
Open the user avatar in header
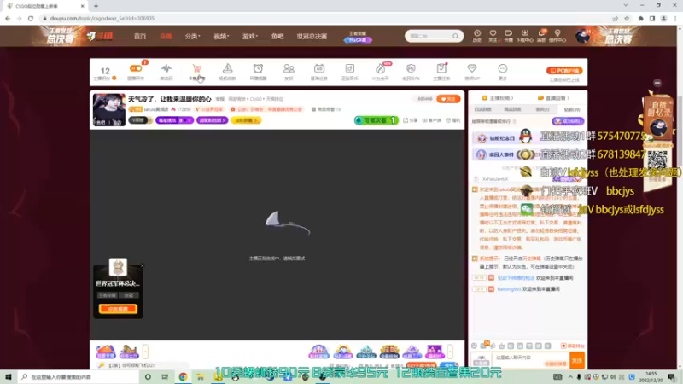tap(582, 36)
